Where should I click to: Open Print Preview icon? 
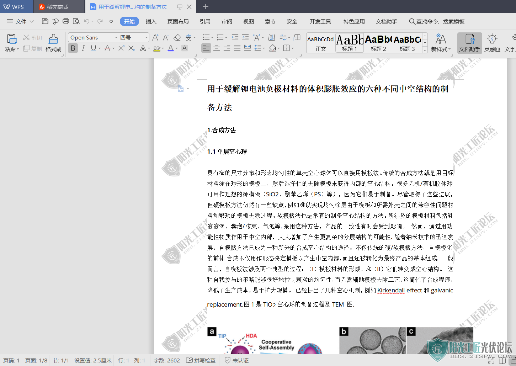[76, 21]
